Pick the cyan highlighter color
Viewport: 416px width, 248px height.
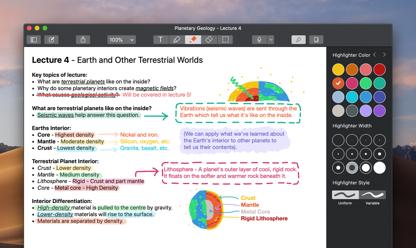352,97
